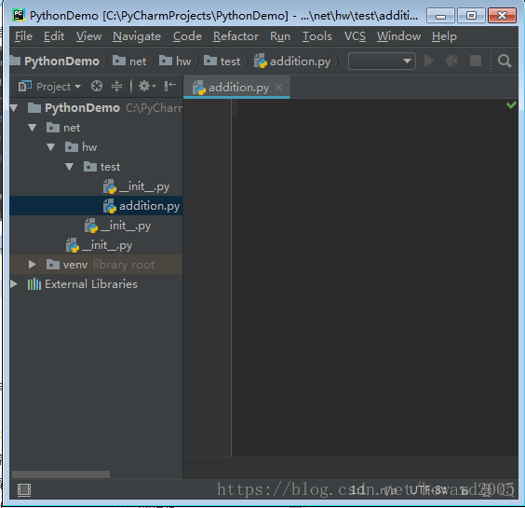The height and width of the screenshot is (508, 525).
Task: Open the Navigate menu
Action: [x=137, y=36]
